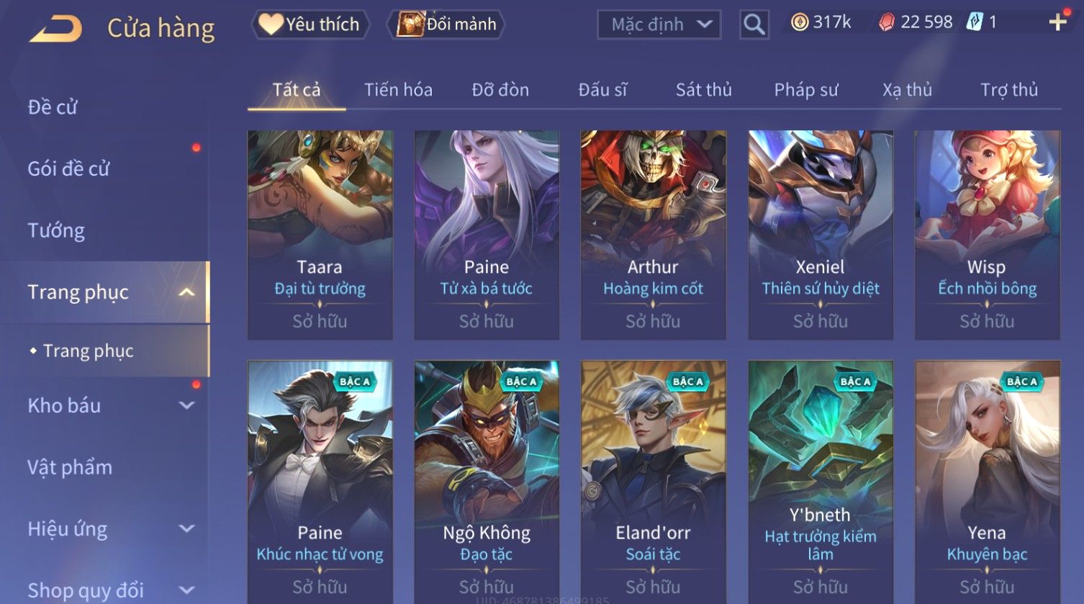Click the gold coin 317k balance icon
The height and width of the screenshot is (604, 1084).
(800, 22)
